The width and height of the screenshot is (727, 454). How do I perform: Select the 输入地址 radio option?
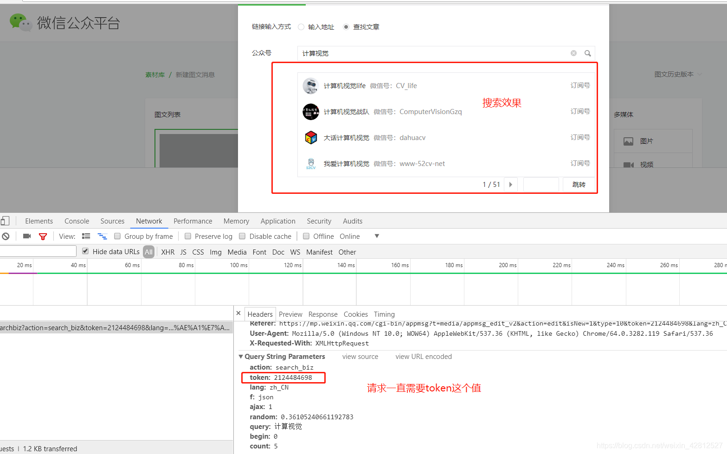coord(301,27)
